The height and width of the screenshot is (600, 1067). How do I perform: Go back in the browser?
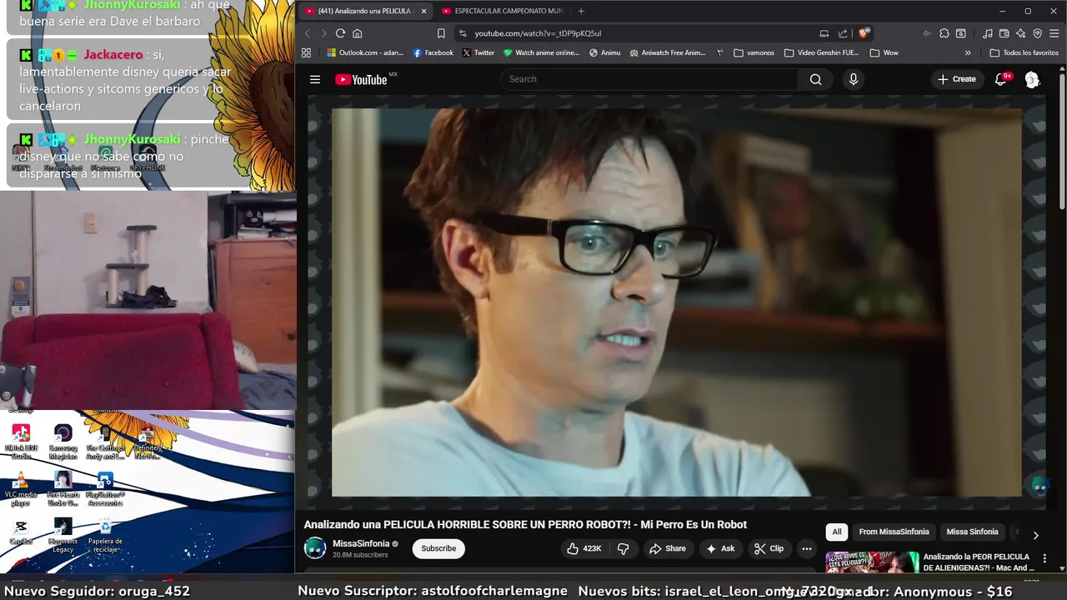coord(307,33)
